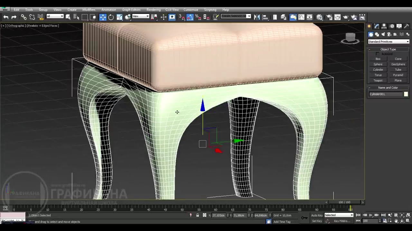Enable the AutoGrid checkbox

click(x=378, y=54)
